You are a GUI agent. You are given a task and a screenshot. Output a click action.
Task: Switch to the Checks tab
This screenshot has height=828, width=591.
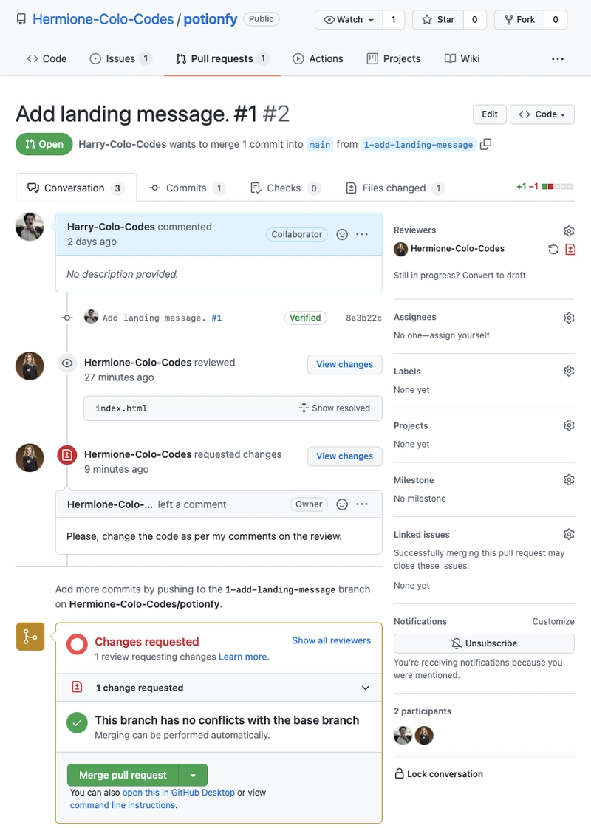285,188
